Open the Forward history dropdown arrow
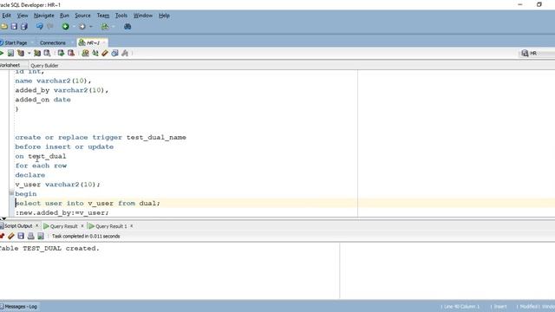 point(90,27)
